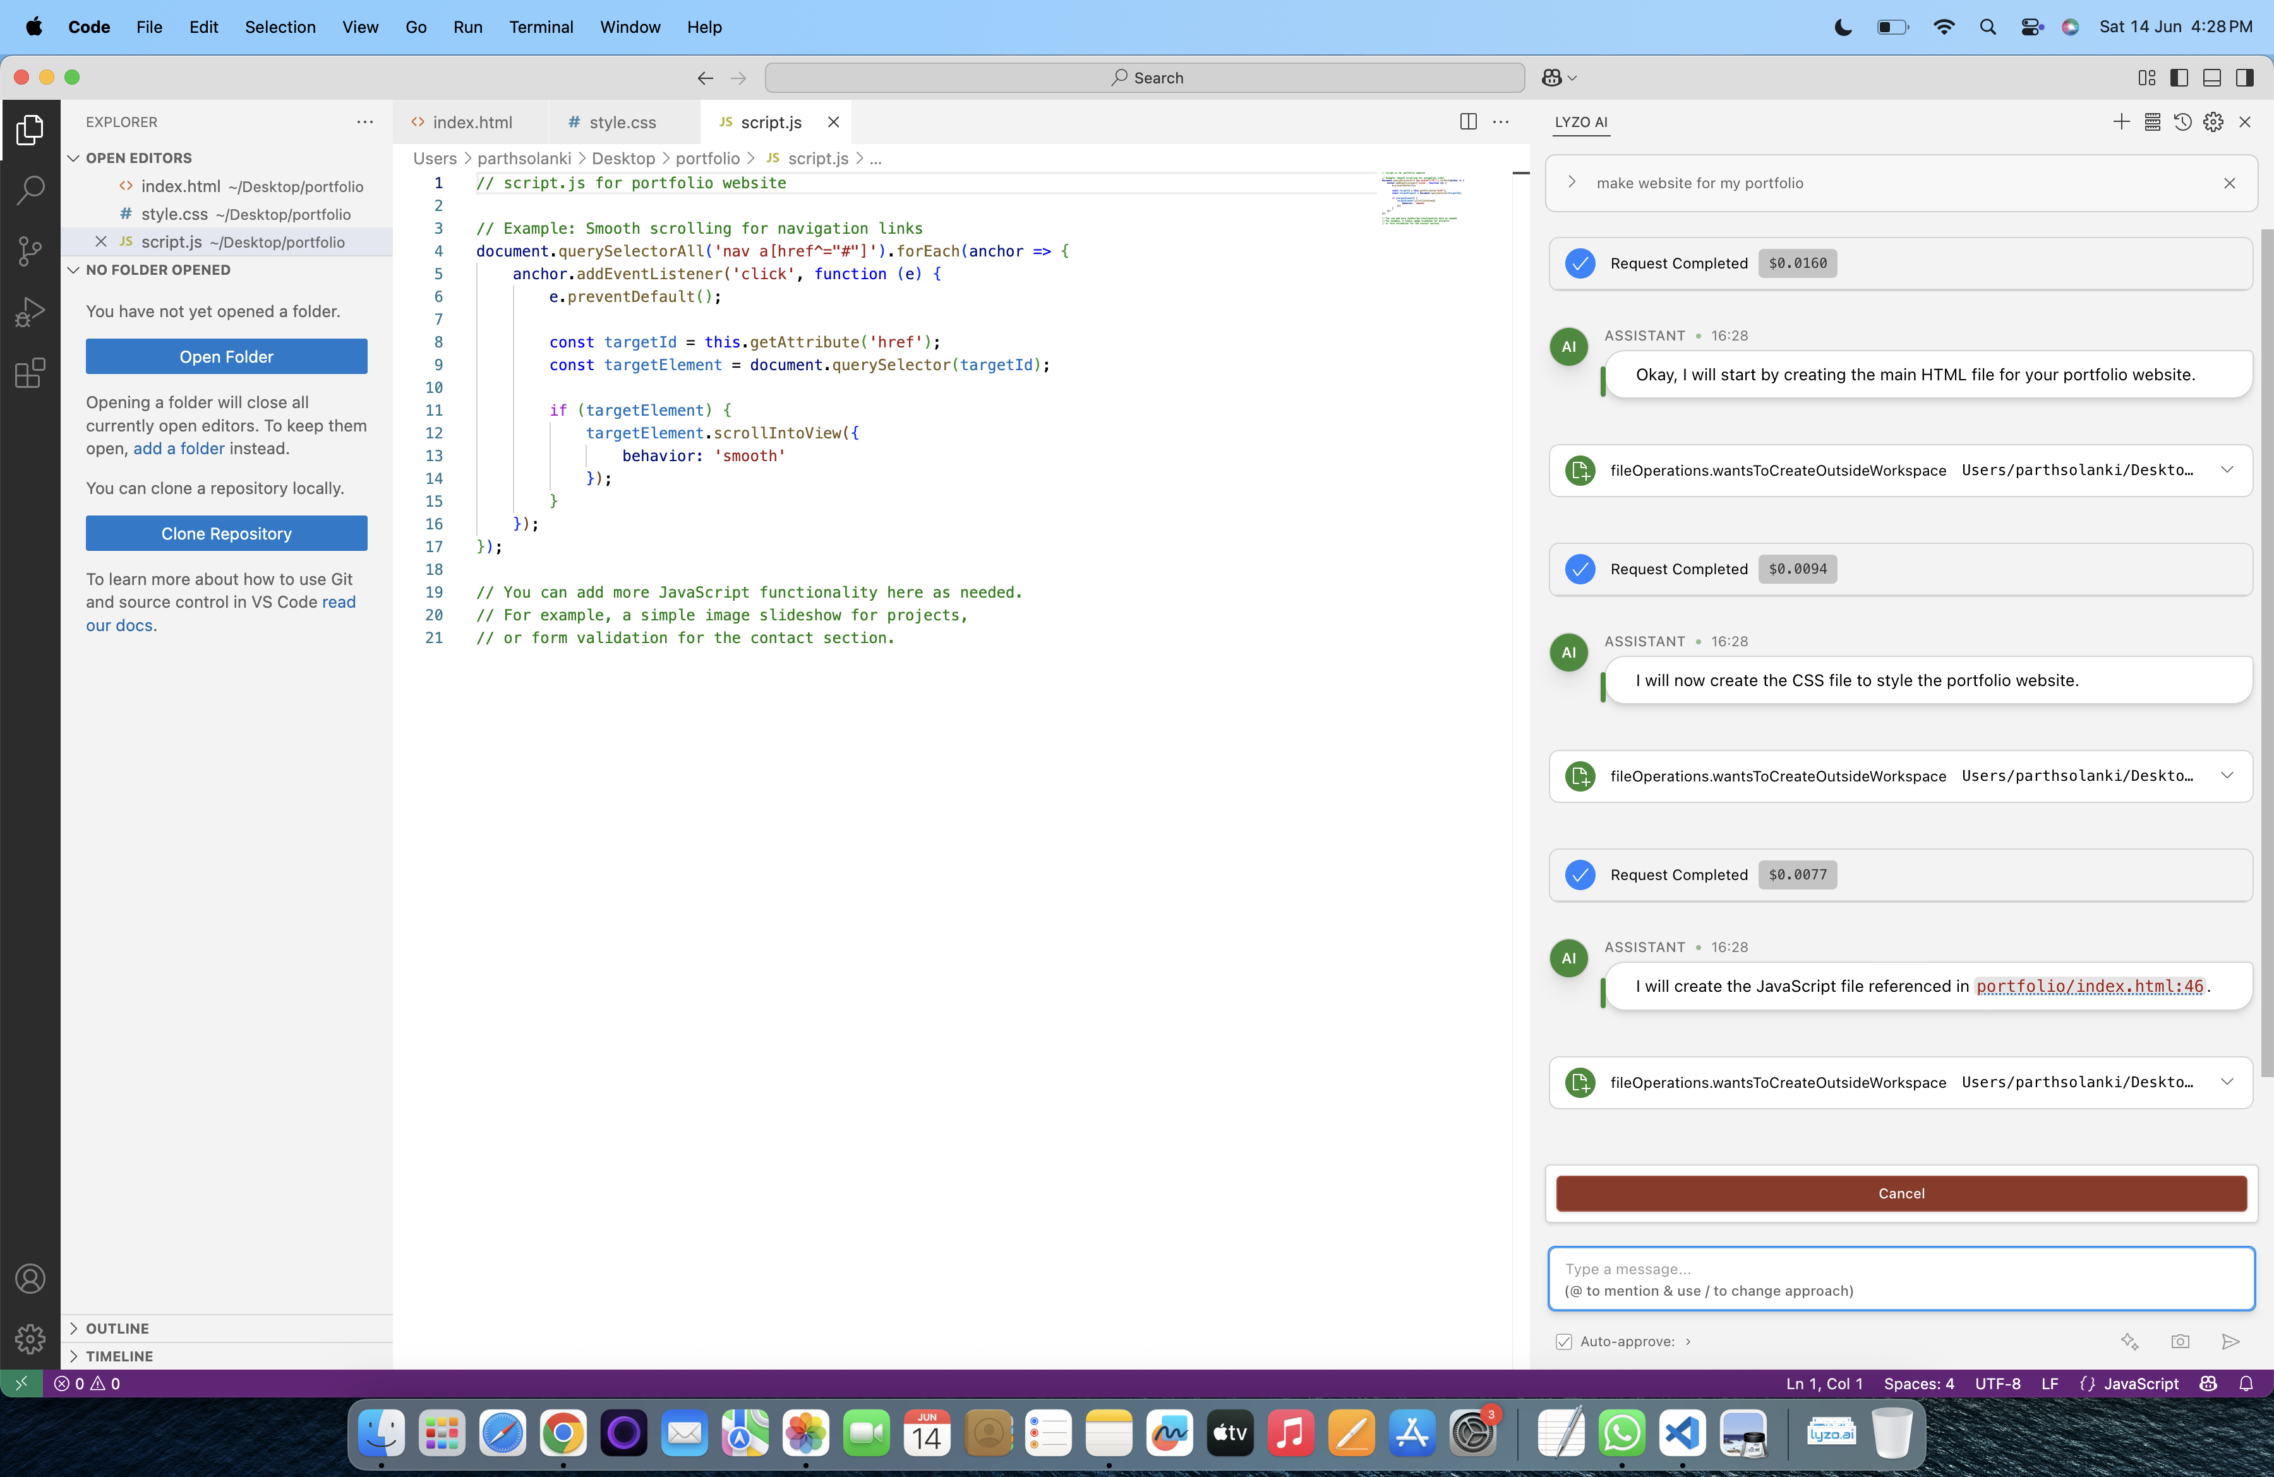This screenshot has height=1477, width=2274.
Task: Attach an image with the camera icon
Action: (2181, 1341)
